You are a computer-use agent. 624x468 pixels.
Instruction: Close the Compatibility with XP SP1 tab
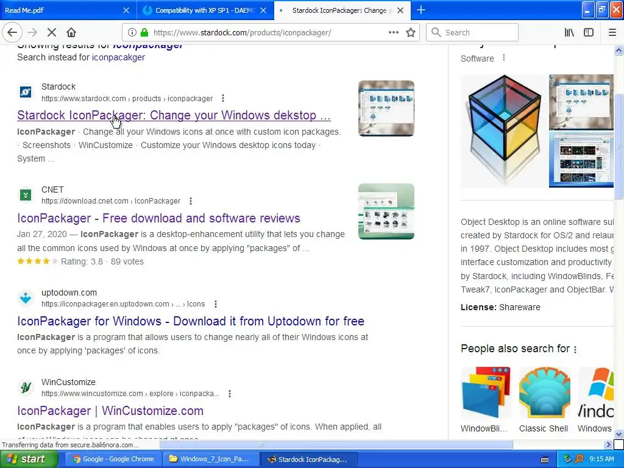tap(263, 10)
